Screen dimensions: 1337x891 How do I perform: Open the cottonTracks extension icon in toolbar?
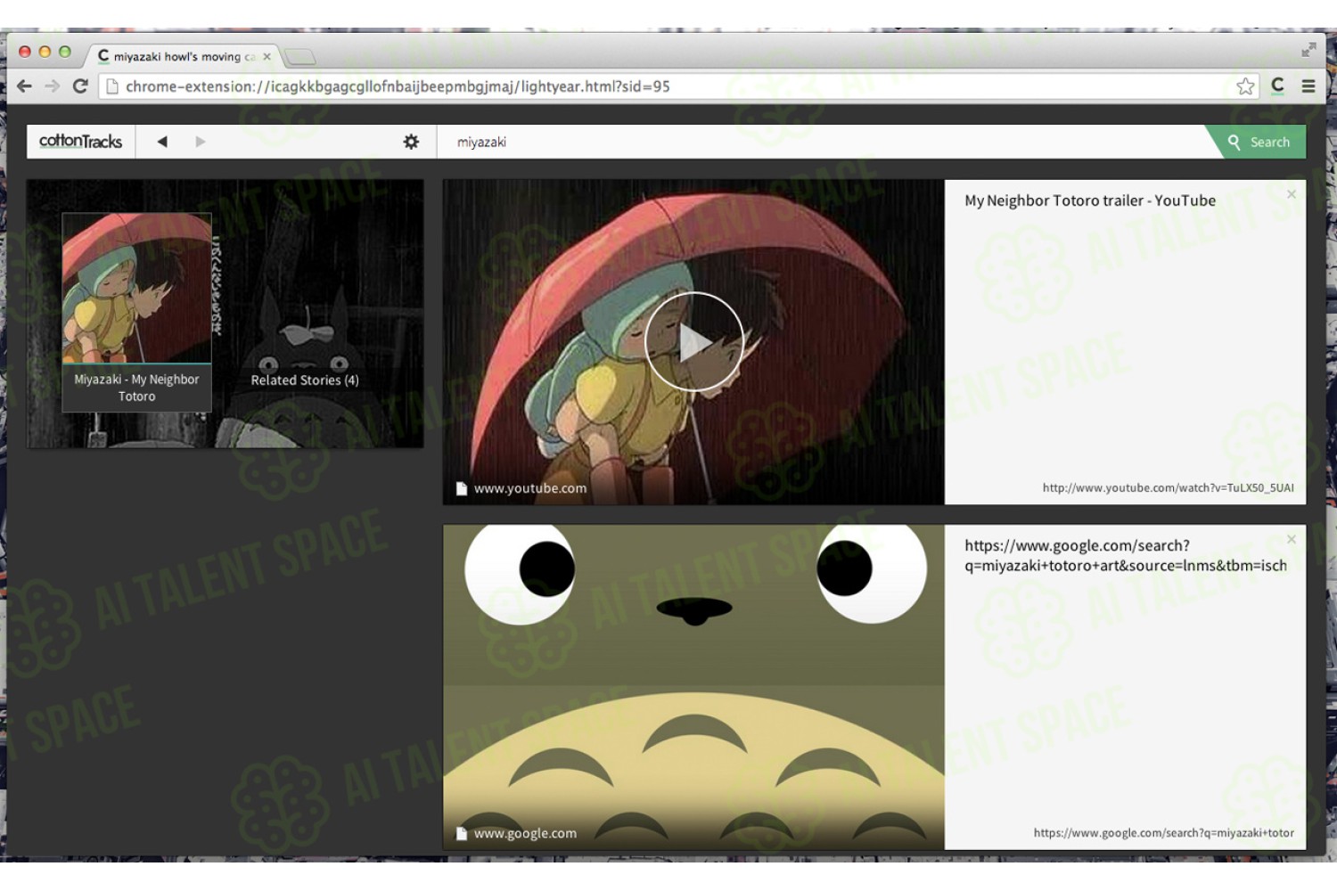click(x=1277, y=86)
